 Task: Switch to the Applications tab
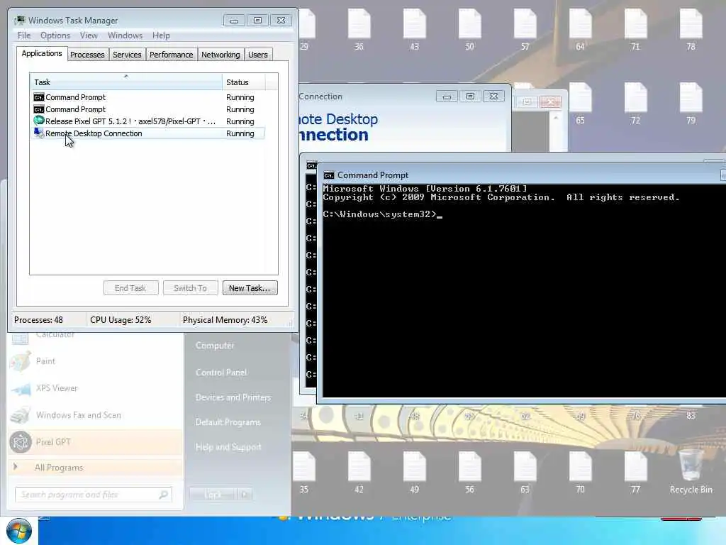[42, 53]
